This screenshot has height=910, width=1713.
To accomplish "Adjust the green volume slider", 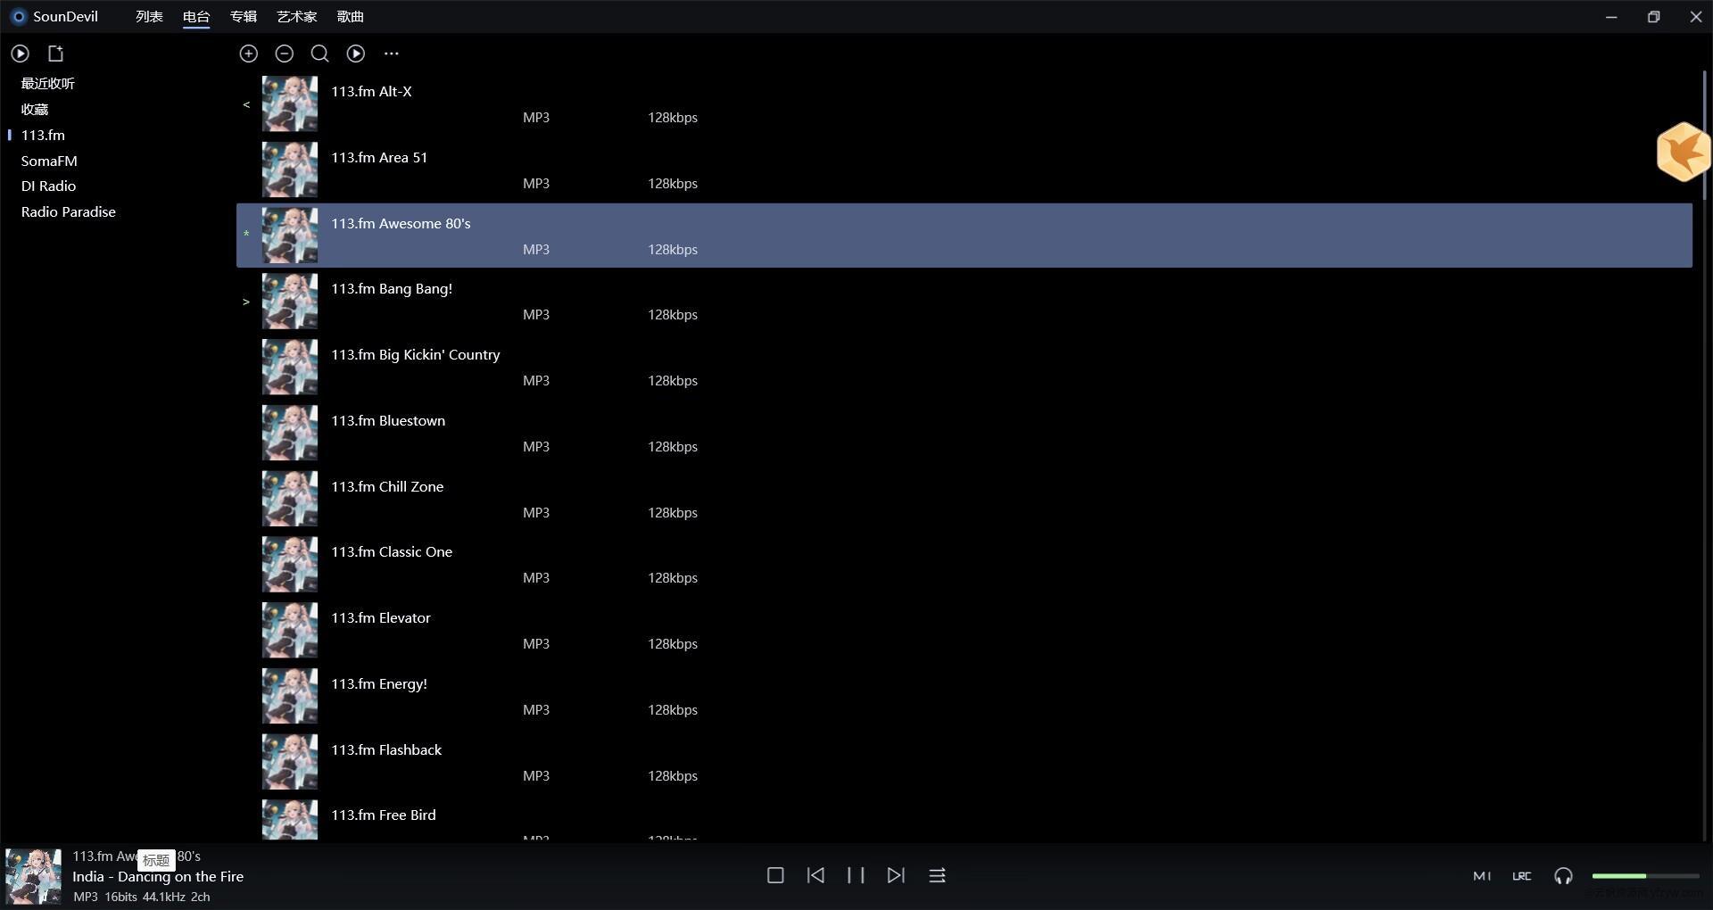I will click(1645, 876).
